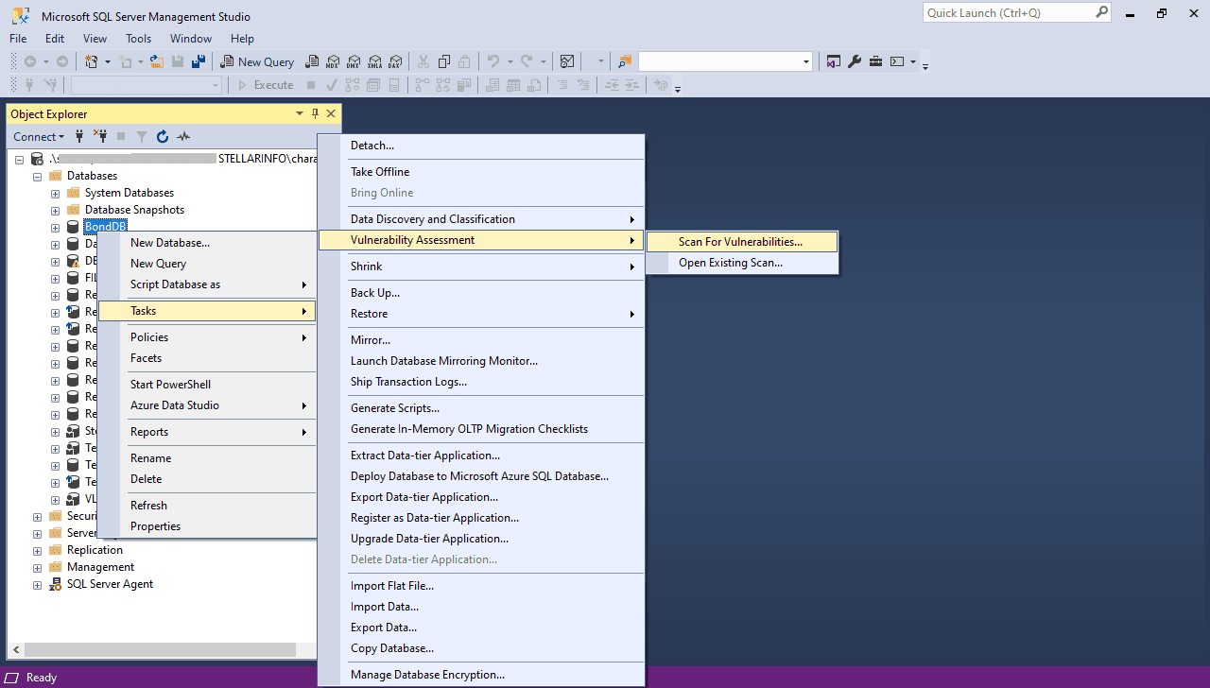This screenshot has height=688, width=1210.
Task: Open the Toolbox icon in toolbar
Action: (x=876, y=61)
